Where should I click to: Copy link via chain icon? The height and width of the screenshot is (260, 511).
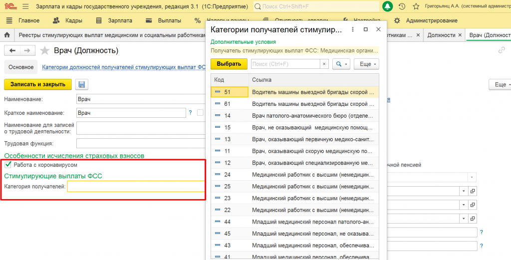[502, 50]
